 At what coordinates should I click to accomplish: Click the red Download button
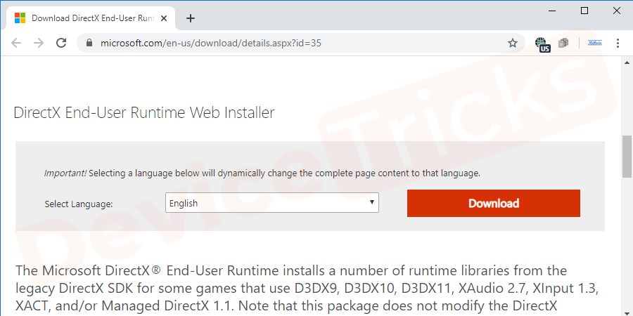click(x=493, y=203)
